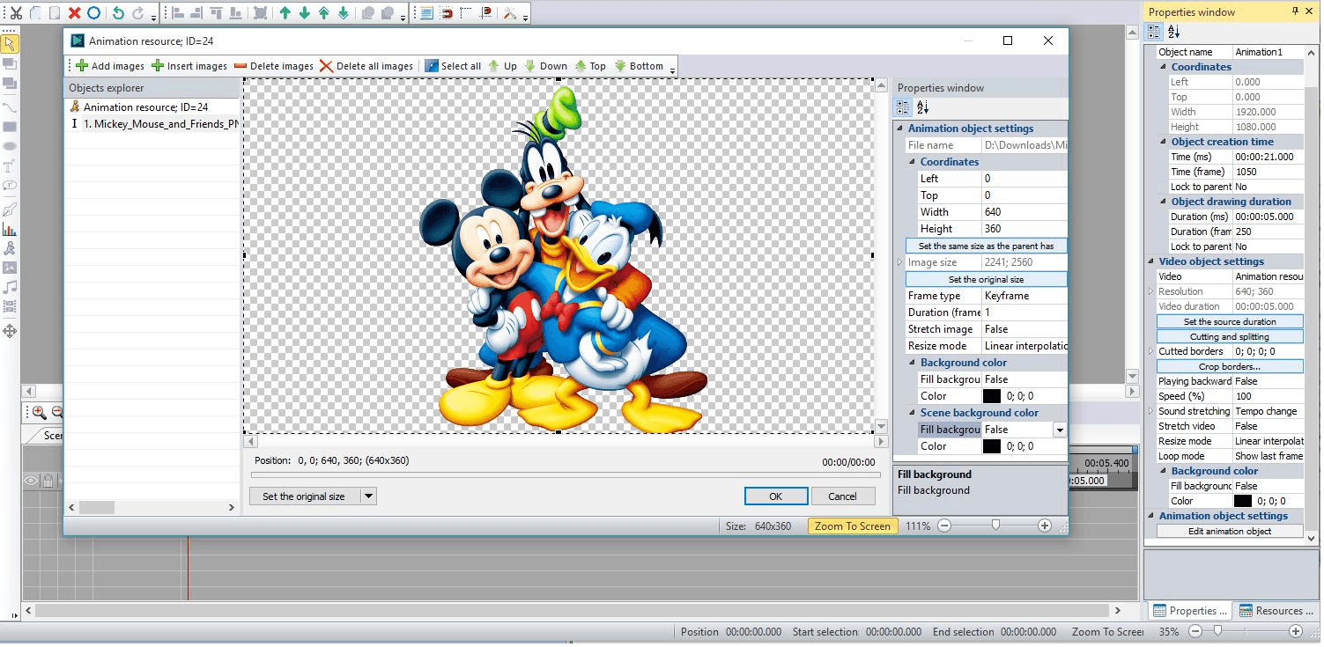Click the wrench tools icon in main toolbar

(510, 13)
